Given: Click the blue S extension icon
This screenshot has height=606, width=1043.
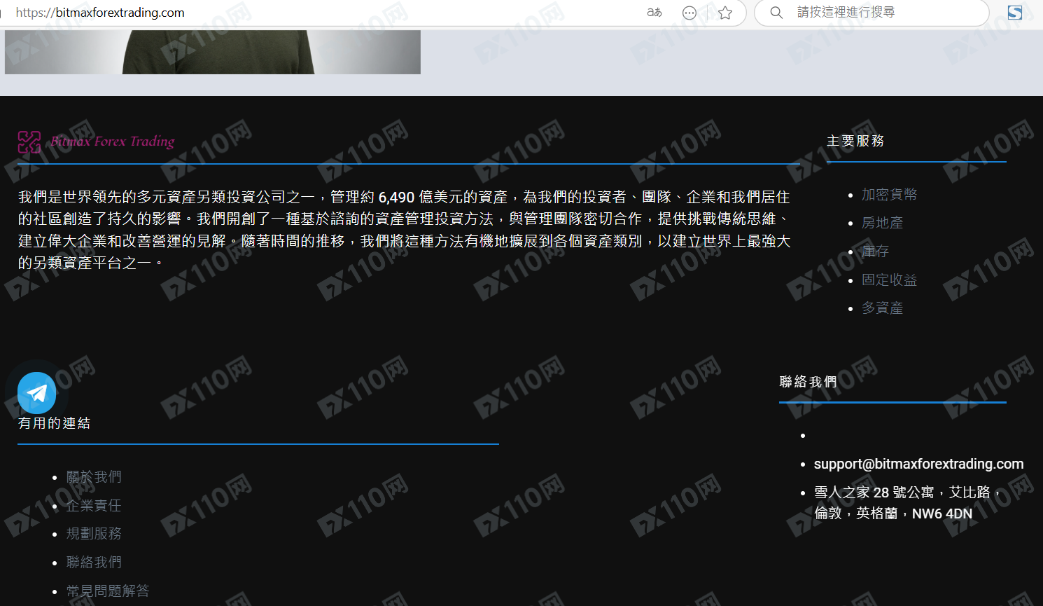Looking at the screenshot, I should point(1014,13).
